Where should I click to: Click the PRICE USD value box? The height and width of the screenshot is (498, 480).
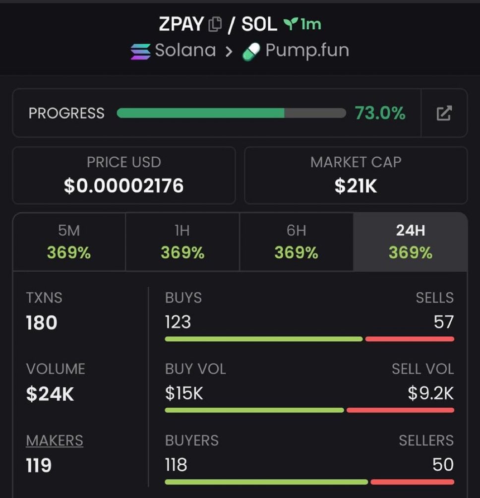click(123, 175)
